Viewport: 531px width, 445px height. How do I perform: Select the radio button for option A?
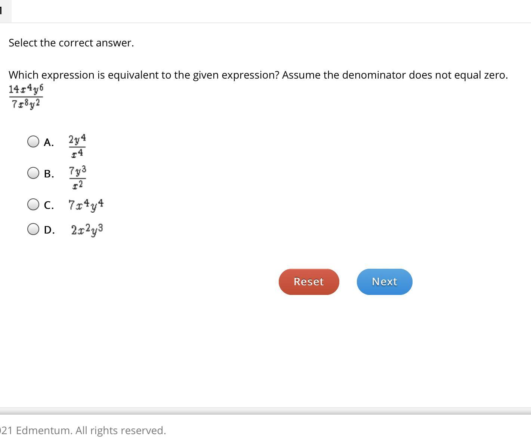(33, 141)
